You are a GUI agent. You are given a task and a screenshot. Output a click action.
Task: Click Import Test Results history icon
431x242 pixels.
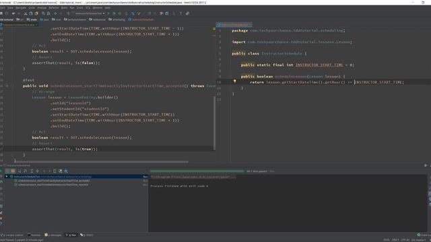(61, 171)
